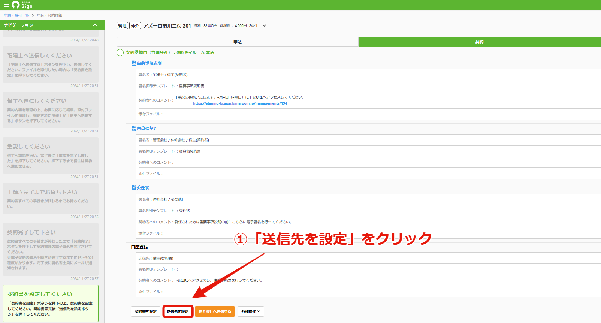Open the hamburger menu icon
This screenshot has height=323, width=601.
pos(6,5)
